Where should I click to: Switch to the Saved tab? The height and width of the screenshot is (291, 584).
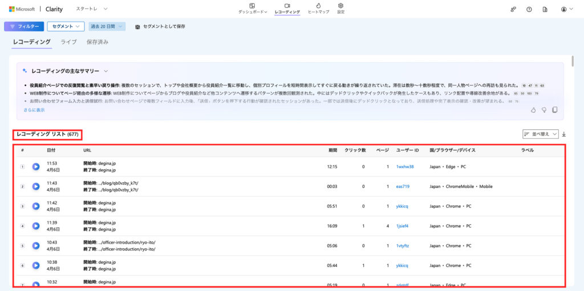[97, 42]
